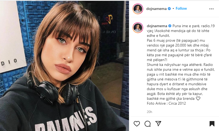219x131 pixels.
Task: Click the 20h post timestamp
Action: coord(149,112)
